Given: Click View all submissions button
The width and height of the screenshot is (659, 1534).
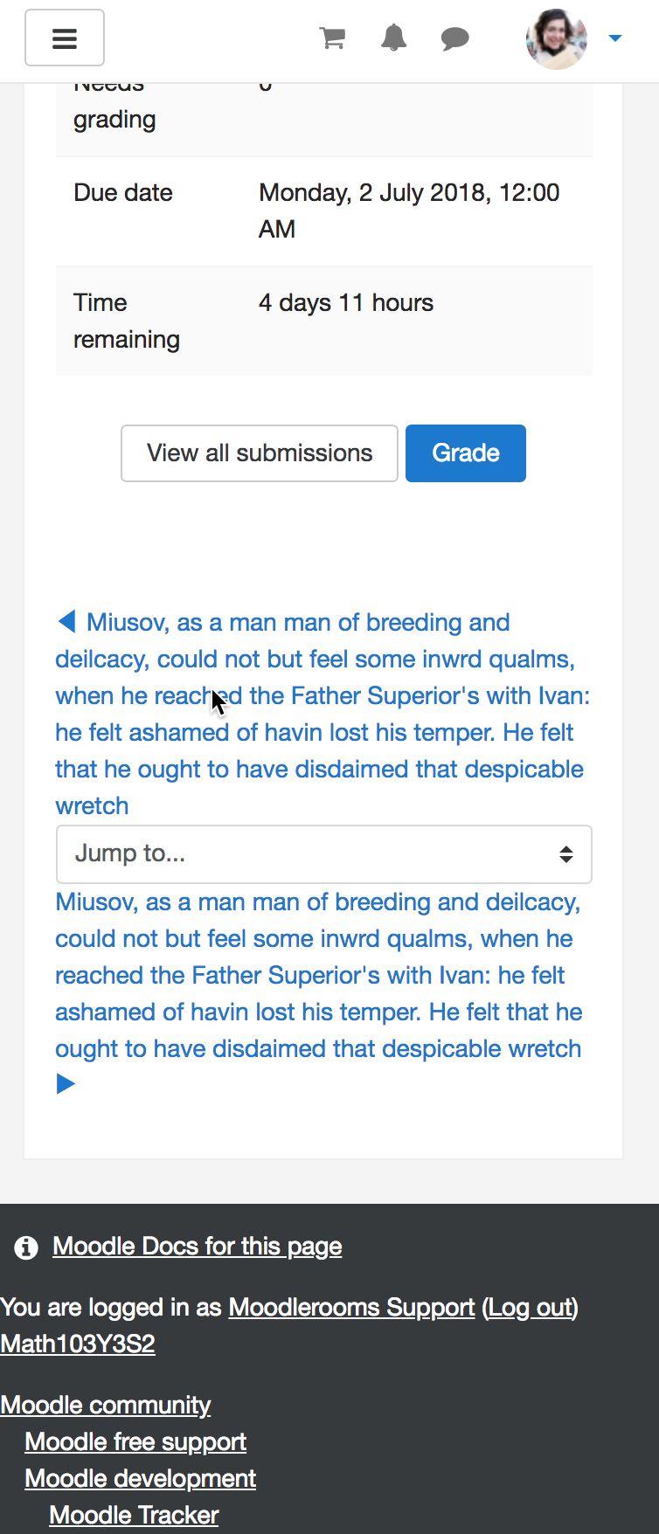Looking at the screenshot, I should click(260, 453).
